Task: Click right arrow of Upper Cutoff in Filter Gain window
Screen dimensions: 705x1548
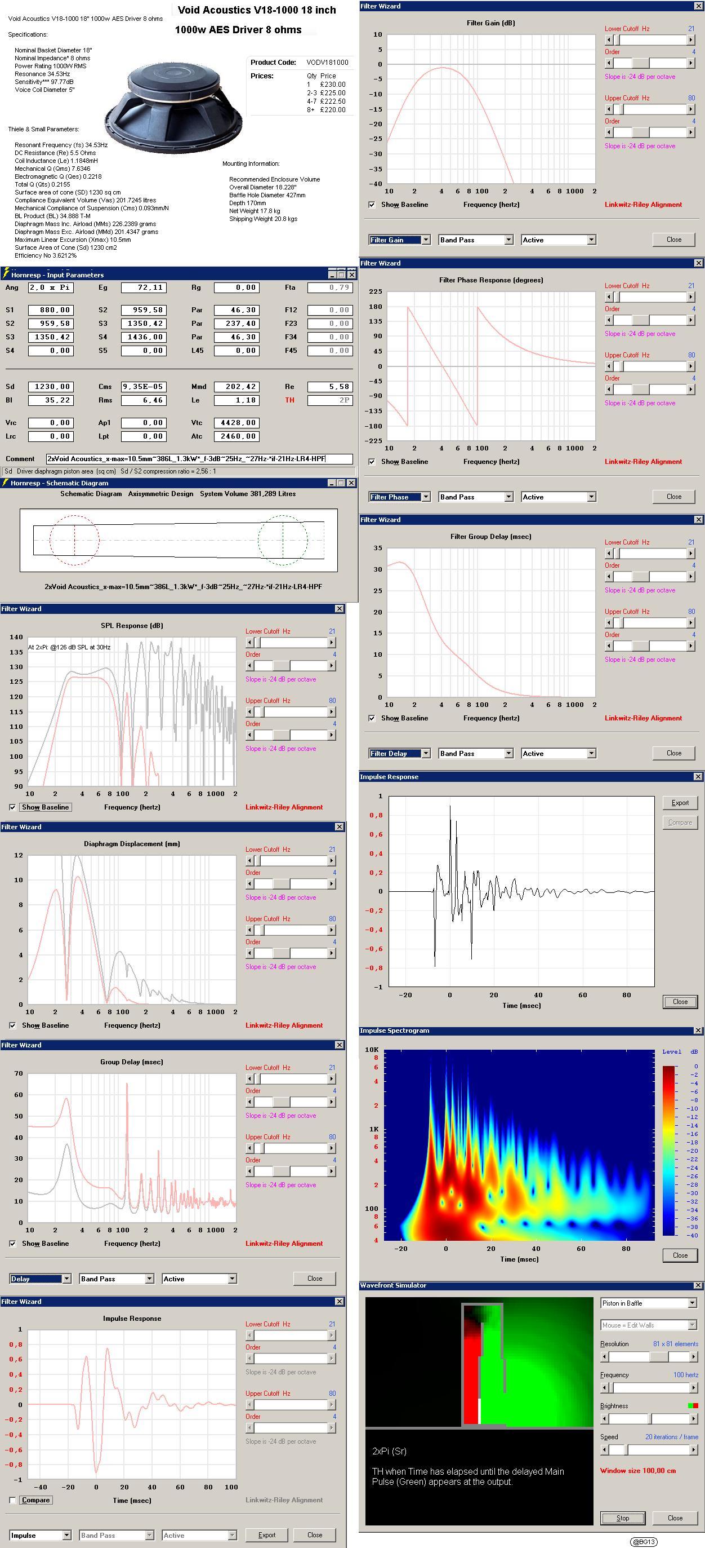Action: (690, 109)
